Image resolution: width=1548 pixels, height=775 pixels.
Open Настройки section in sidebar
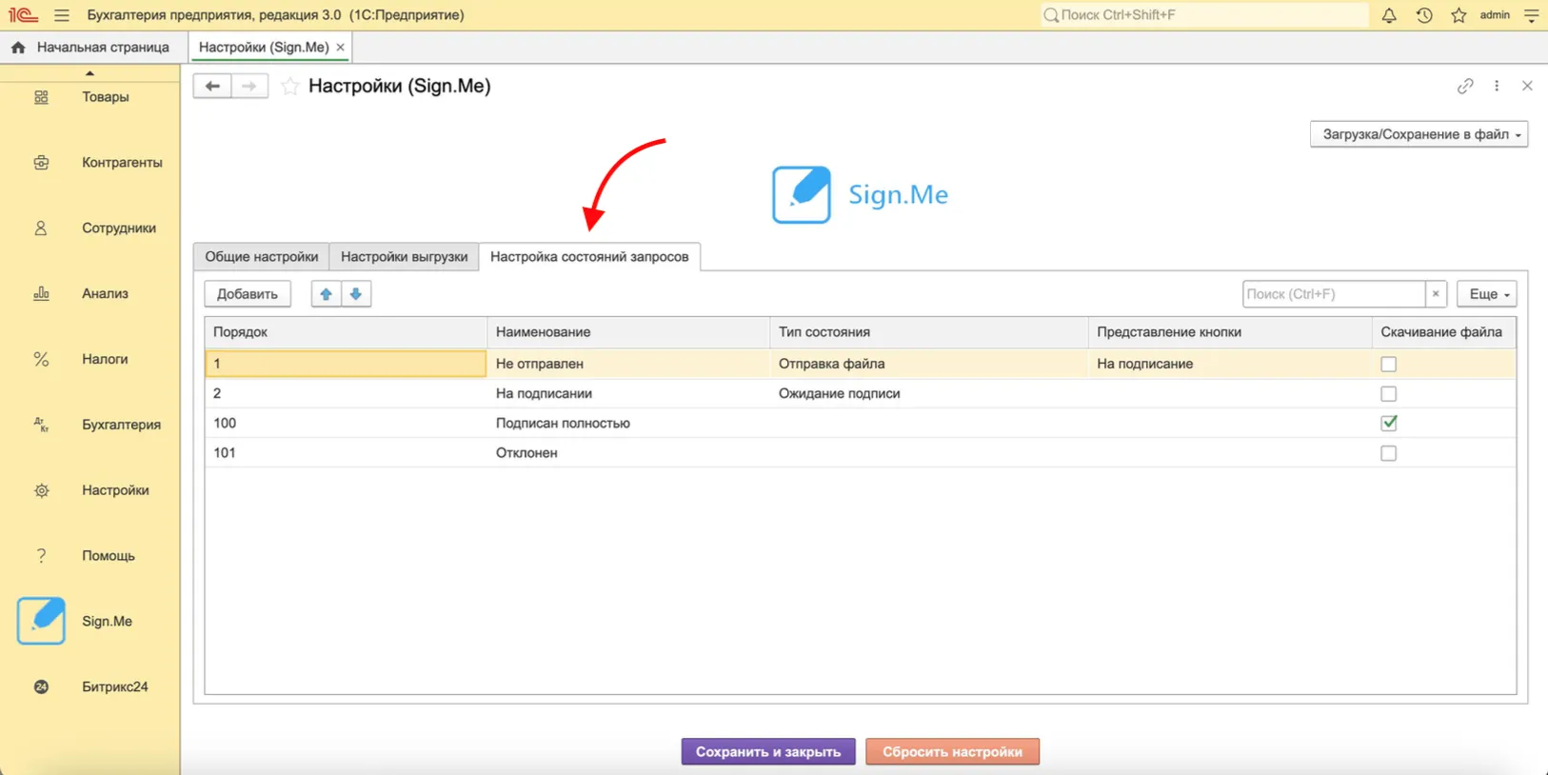point(89,490)
